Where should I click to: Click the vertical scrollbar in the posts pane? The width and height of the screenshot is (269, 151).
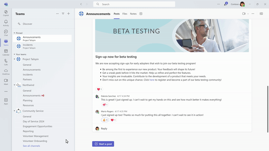click(x=267, y=109)
